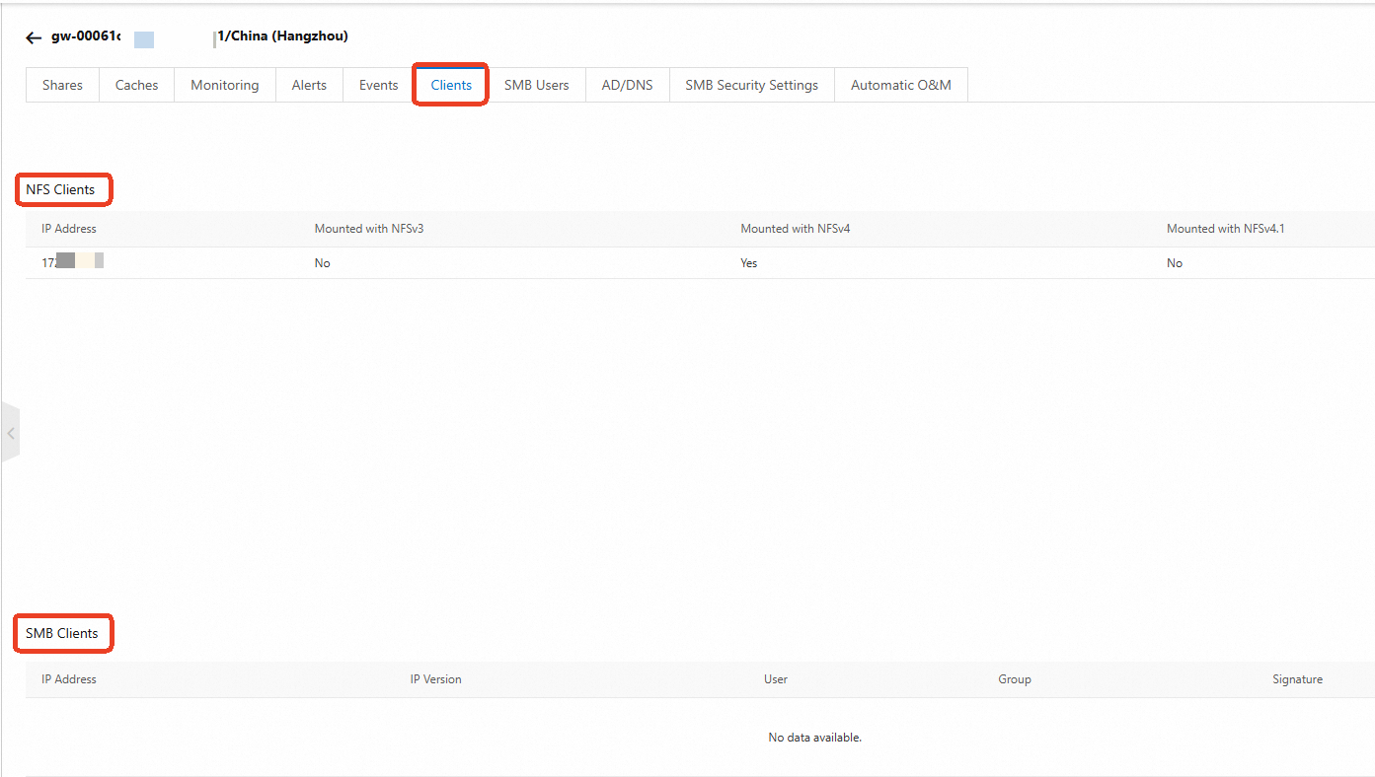
Task: Click the NFS Clients section heading
Action: [61, 189]
